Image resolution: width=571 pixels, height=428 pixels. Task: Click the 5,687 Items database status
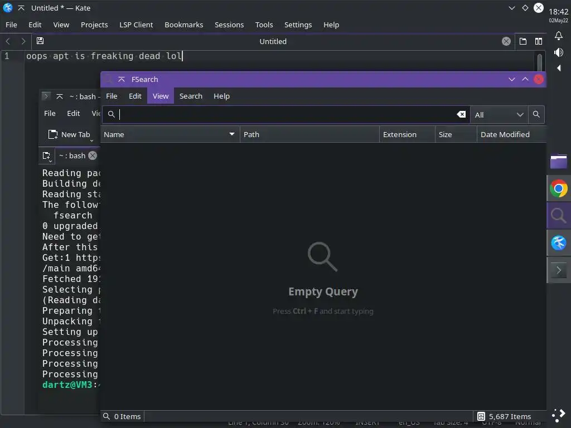click(x=504, y=416)
